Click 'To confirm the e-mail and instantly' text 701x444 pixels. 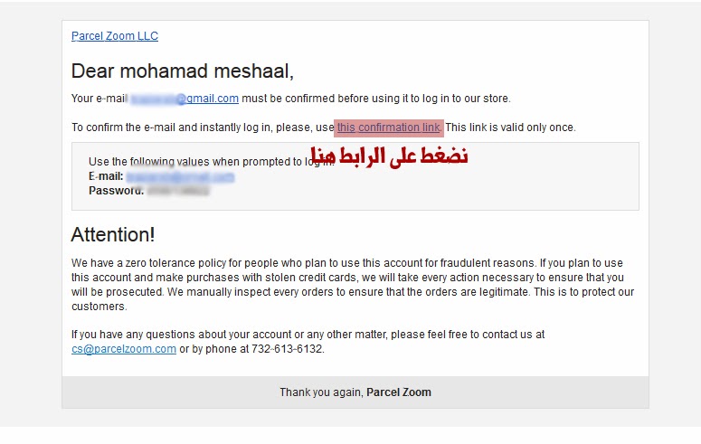click(203, 128)
